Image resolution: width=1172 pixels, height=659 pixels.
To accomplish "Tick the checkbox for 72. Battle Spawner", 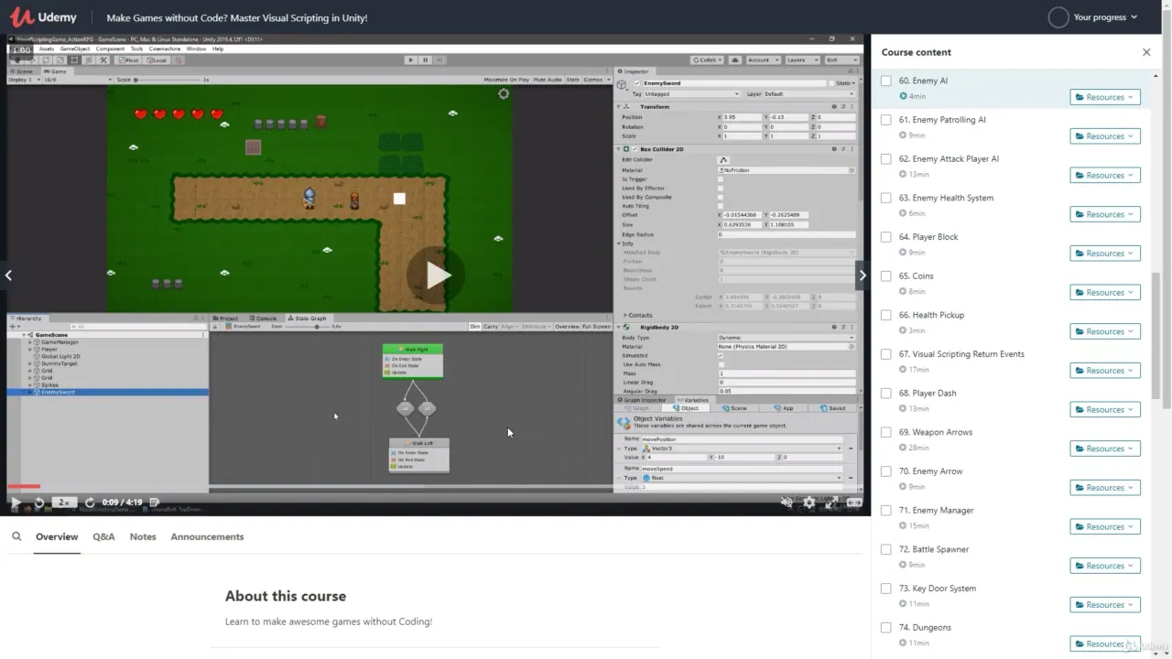I will (885, 550).
